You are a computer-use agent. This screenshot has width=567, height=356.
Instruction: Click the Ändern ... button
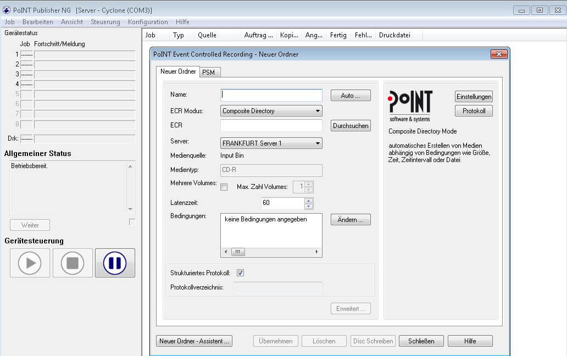point(351,219)
